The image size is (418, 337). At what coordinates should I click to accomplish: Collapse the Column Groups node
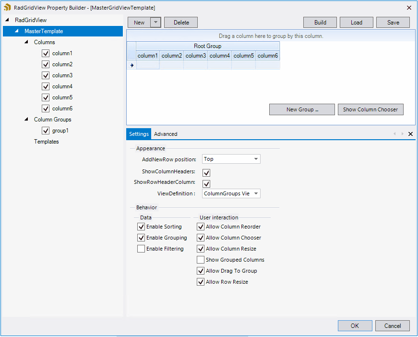26,119
